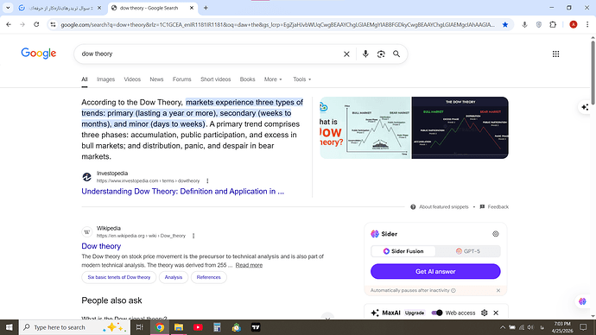Start voice search with microphone icon
The height and width of the screenshot is (335, 596).
(365, 54)
